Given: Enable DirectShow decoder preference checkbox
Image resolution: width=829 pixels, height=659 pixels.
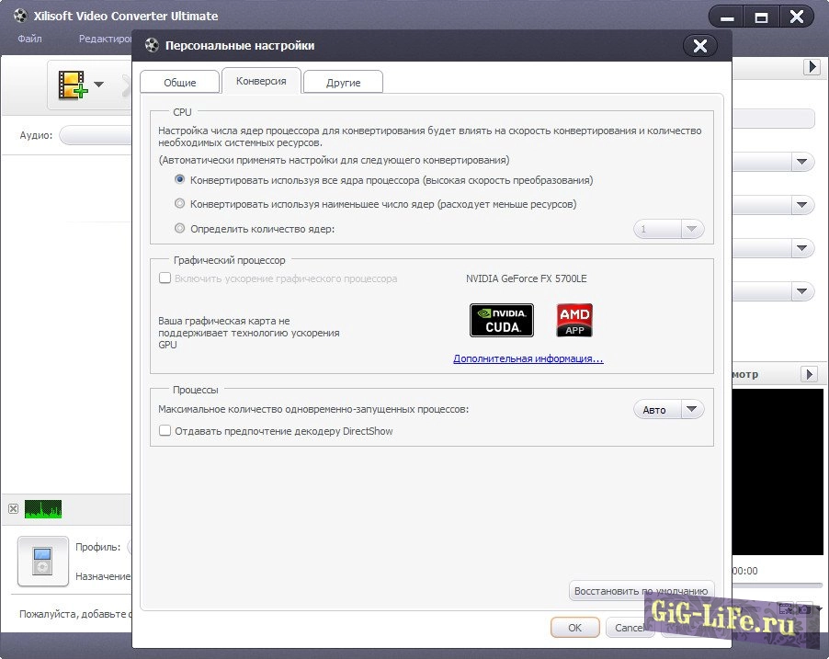Looking at the screenshot, I should (x=165, y=430).
